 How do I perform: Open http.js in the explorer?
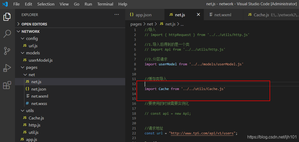[x=70, y=125]
